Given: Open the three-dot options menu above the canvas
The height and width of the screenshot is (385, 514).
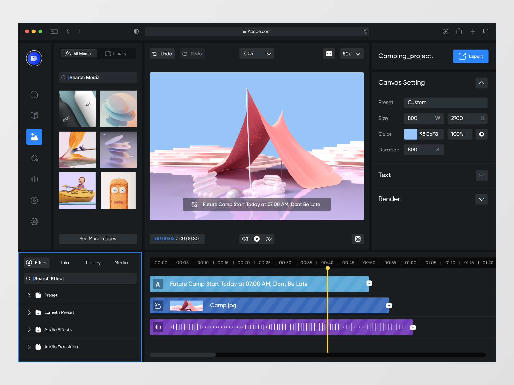Looking at the screenshot, I should [x=329, y=54].
